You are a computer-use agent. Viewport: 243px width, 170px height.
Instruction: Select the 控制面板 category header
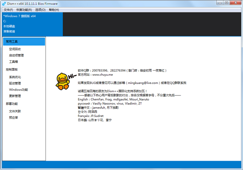[12, 70]
